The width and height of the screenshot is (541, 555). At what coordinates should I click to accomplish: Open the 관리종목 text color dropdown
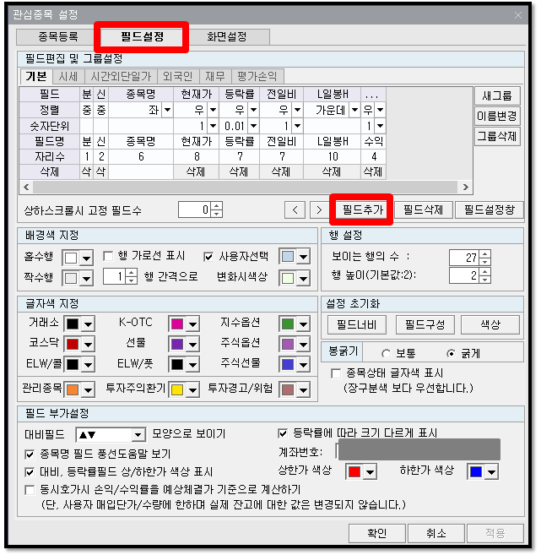88,390
